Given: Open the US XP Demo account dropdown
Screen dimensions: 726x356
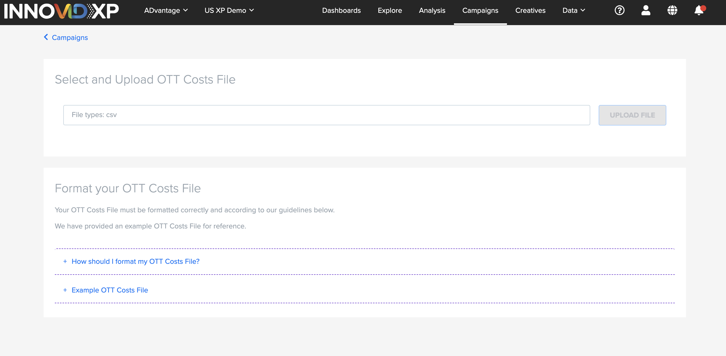Looking at the screenshot, I should pos(229,10).
